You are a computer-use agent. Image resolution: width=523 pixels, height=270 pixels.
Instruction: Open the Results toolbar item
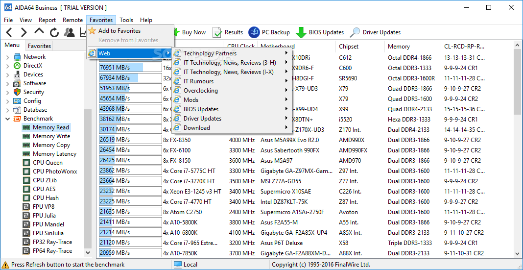(x=228, y=32)
